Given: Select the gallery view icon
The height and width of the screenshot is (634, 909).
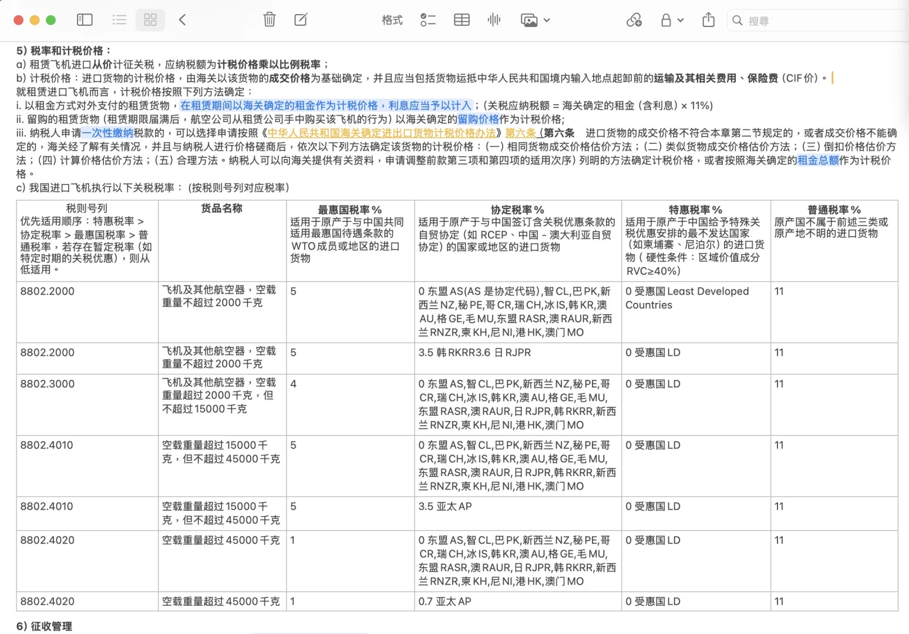Looking at the screenshot, I should [150, 19].
